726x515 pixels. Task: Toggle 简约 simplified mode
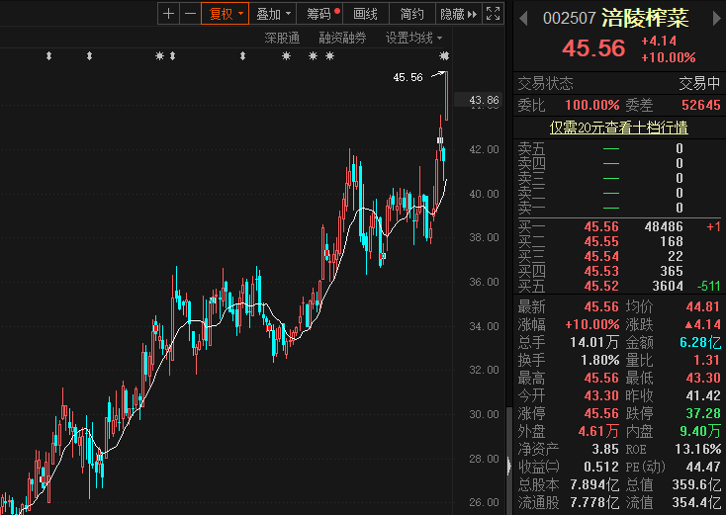click(x=411, y=14)
